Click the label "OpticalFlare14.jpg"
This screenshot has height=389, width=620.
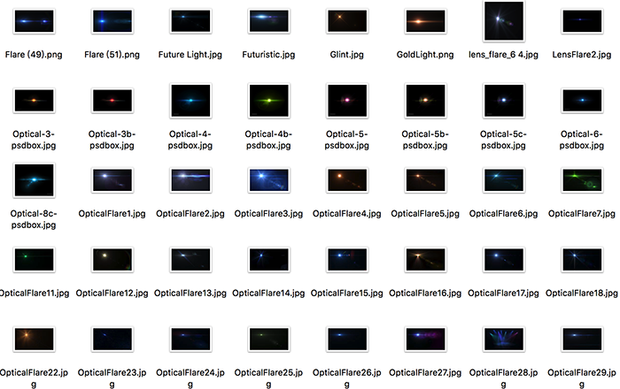(268, 294)
